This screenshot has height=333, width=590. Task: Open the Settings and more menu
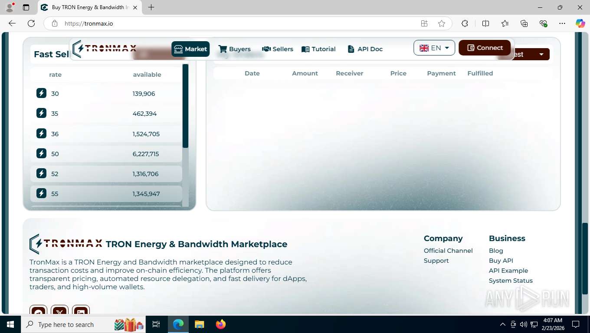[x=562, y=23]
